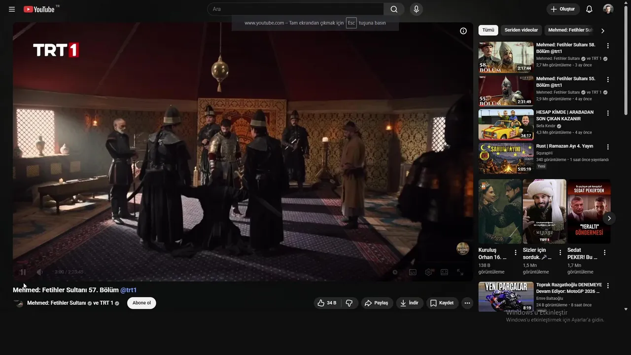Advance the Shorts shelf with the next arrow
631x355 pixels.
609,218
